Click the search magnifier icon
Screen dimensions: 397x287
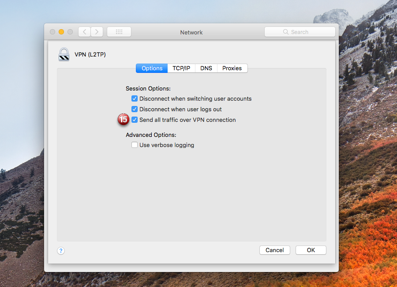click(285, 32)
